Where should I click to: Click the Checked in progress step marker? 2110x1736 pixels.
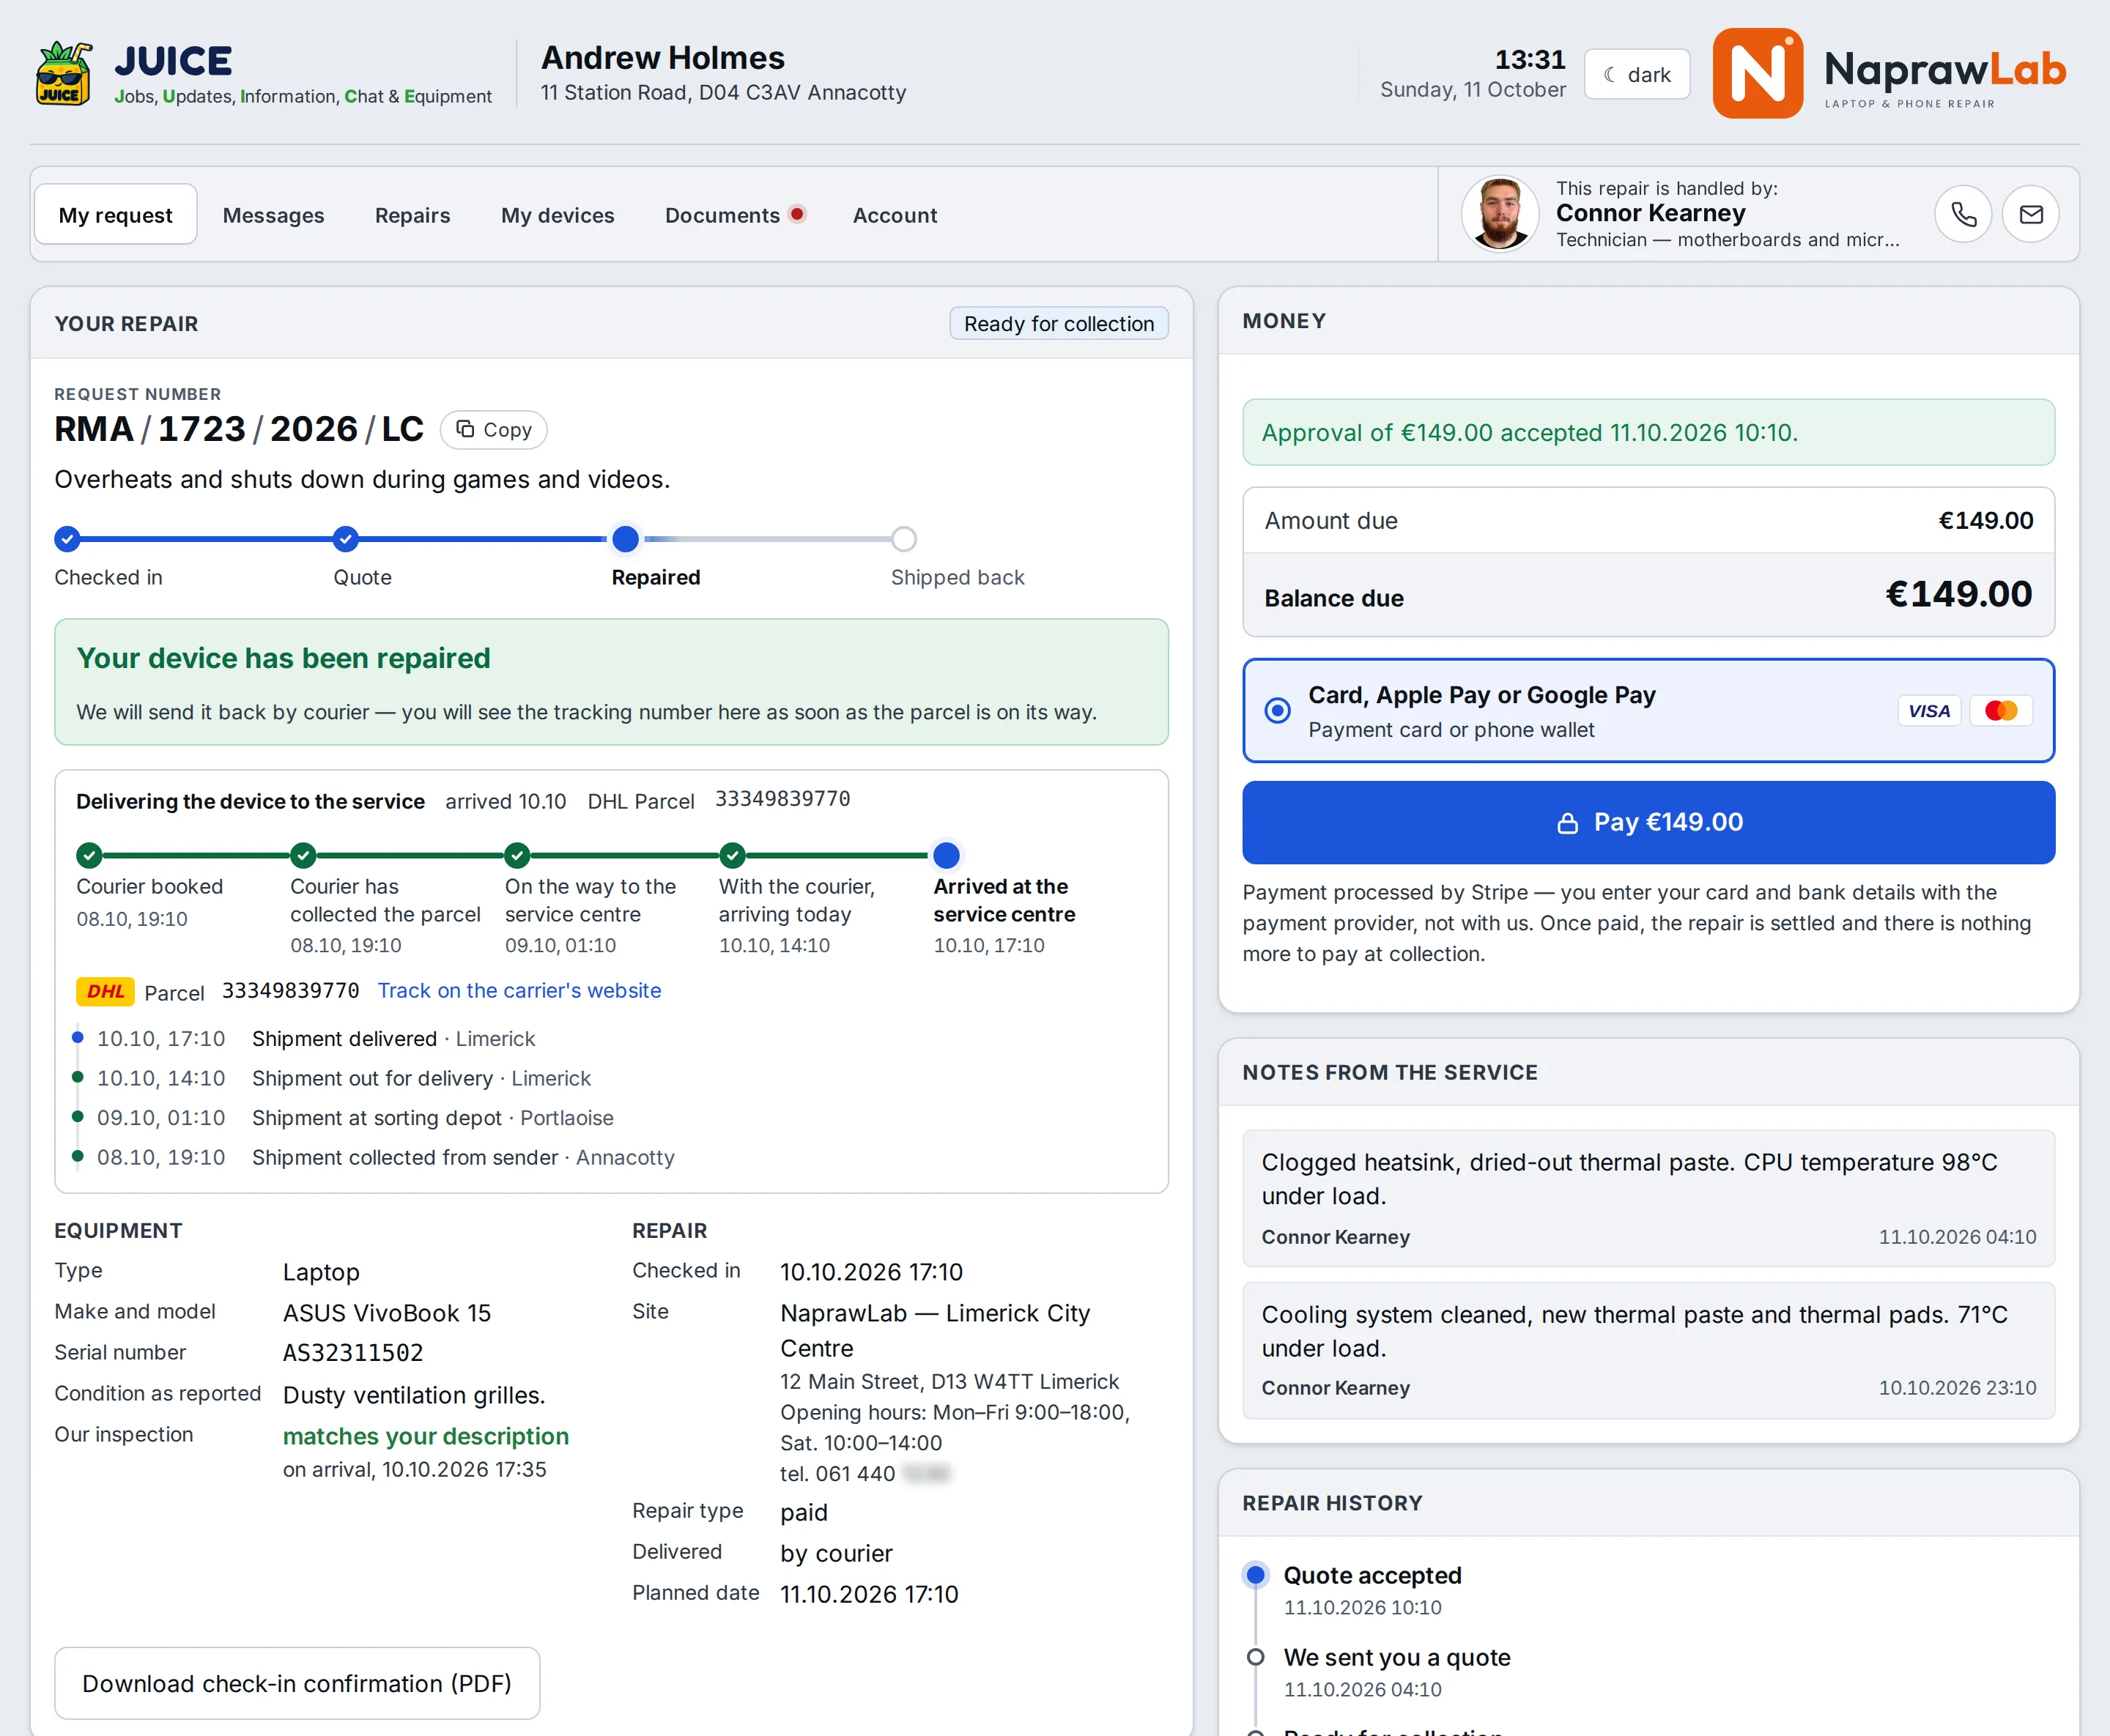(x=67, y=539)
